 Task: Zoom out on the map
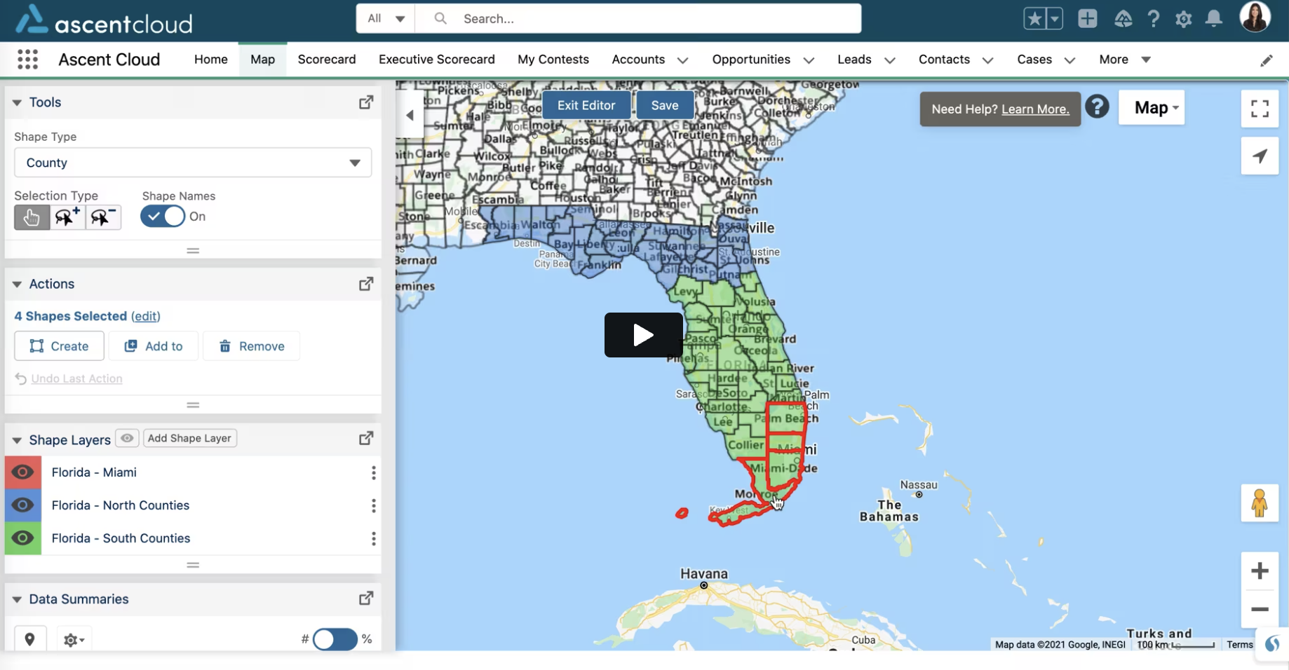click(x=1260, y=609)
